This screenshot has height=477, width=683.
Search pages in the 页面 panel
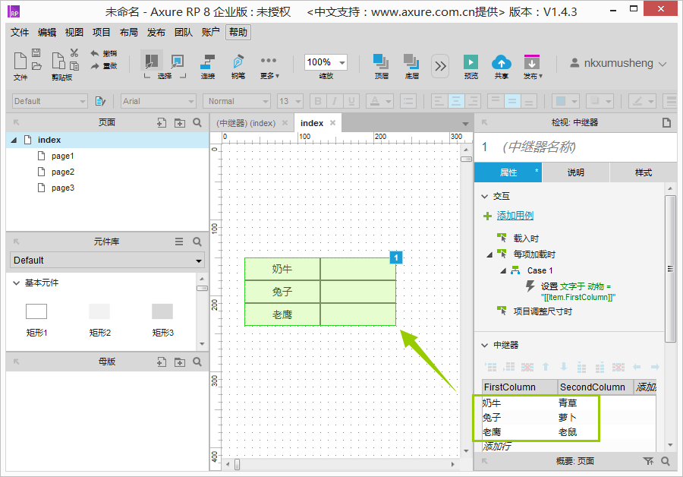pyautogui.click(x=197, y=123)
